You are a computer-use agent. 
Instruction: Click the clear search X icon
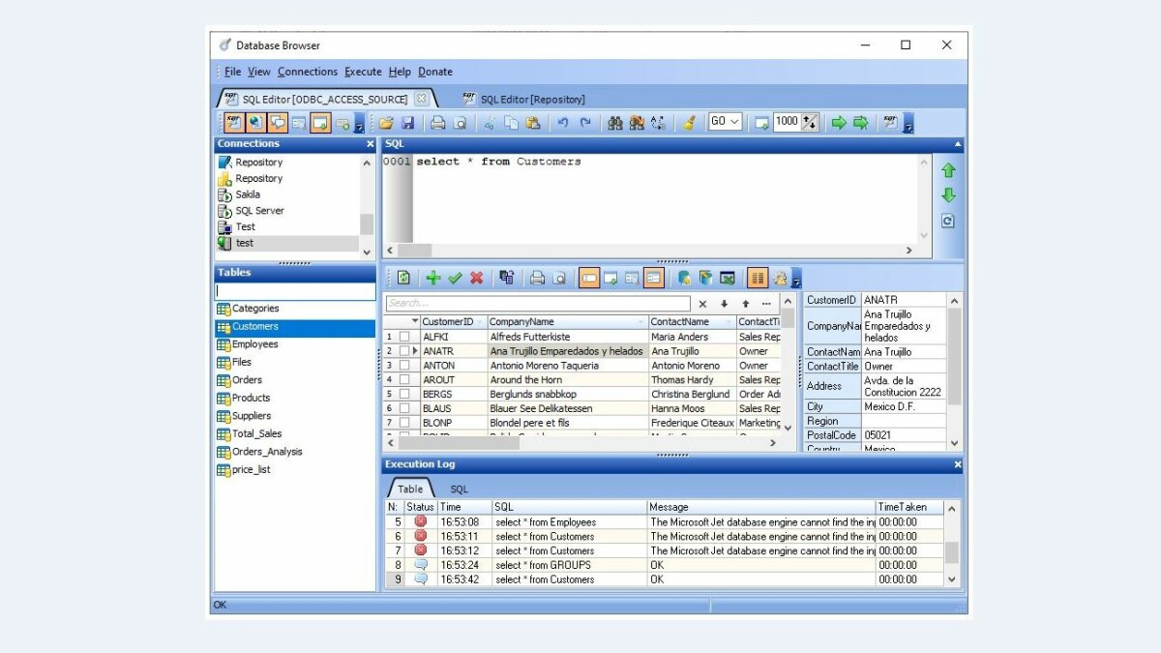point(703,304)
